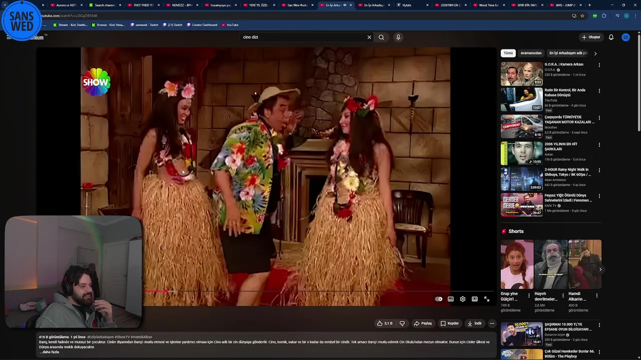This screenshot has width=641, height=360.
Task: Open options for G.O.R.A. Kamera Arkası
Action: coord(599,65)
